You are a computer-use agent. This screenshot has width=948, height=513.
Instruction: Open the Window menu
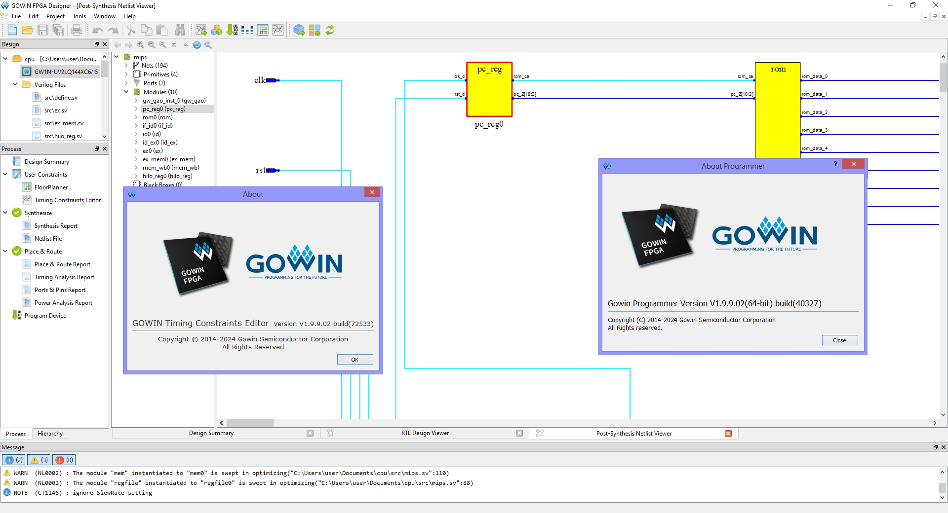click(x=104, y=16)
